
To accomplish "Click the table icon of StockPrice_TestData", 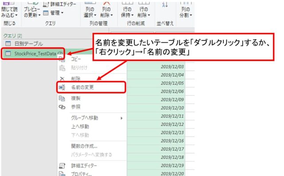I will pos(8,54).
